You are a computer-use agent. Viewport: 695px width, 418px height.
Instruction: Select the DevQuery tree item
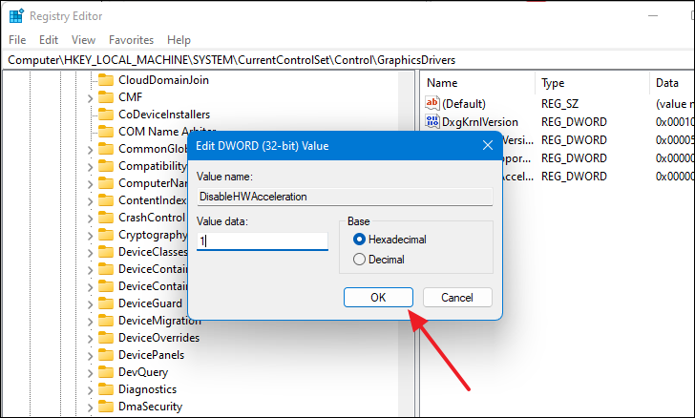pyautogui.click(x=143, y=372)
